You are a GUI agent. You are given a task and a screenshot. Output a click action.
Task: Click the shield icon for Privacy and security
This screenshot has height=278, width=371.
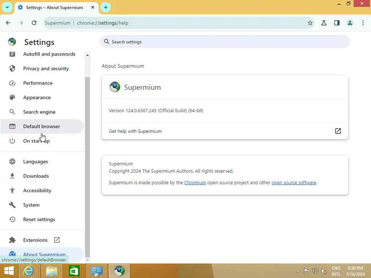[12, 68]
